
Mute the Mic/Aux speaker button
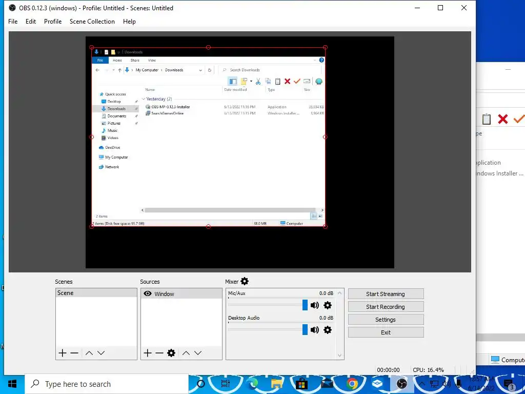[314, 305]
